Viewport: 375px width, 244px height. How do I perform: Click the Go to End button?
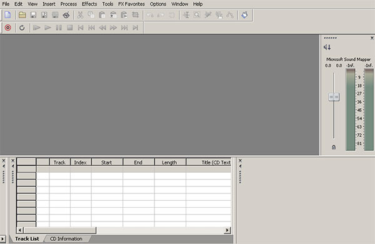click(136, 28)
